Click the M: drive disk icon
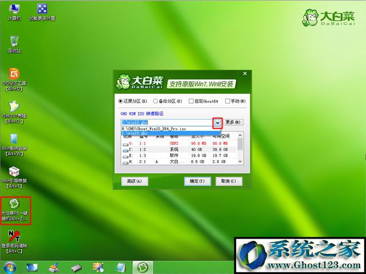The height and width of the screenshot is (274, 366). coord(125,162)
